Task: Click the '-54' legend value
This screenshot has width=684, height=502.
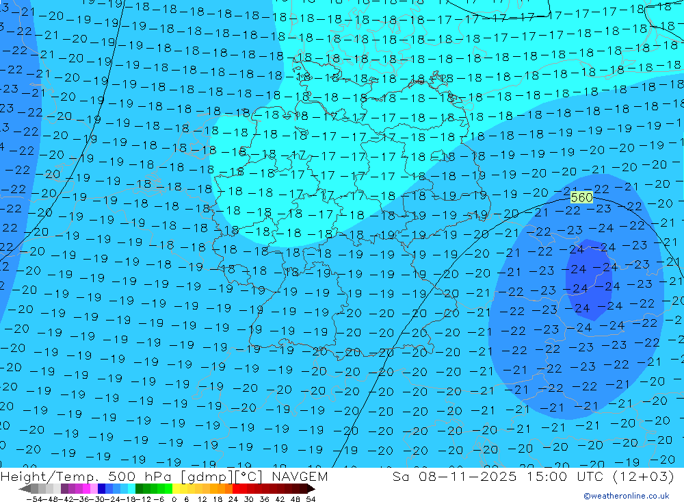Action: coord(34,499)
